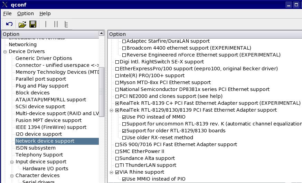
Task: Toggle RealTek RTL-8129/8130/8139 module checkbox
Action: point(117,110)
